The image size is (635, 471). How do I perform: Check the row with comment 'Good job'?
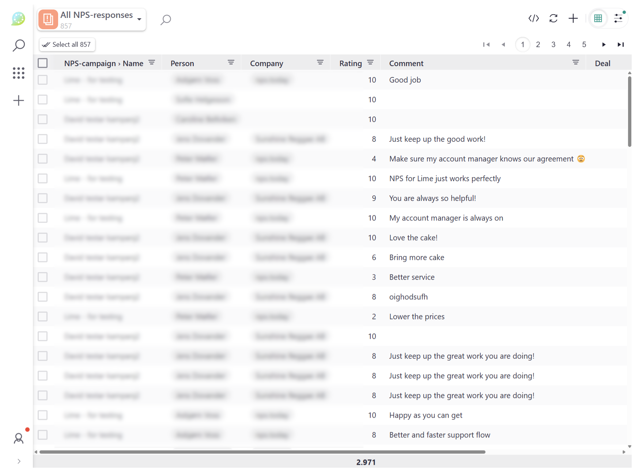point(43,80)
